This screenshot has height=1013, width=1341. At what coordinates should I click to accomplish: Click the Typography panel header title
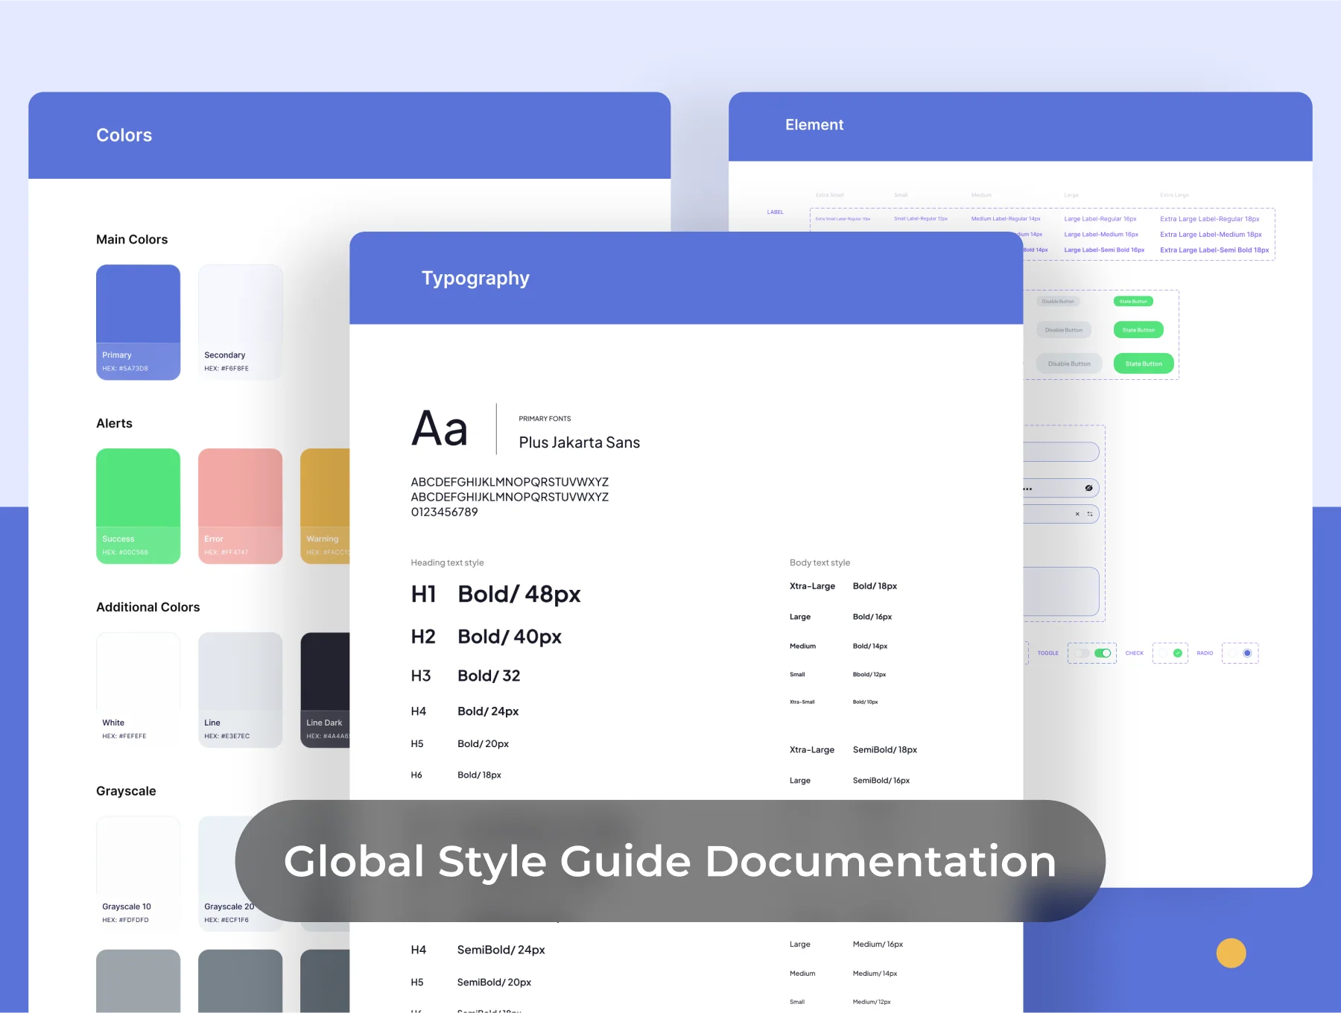475,279
